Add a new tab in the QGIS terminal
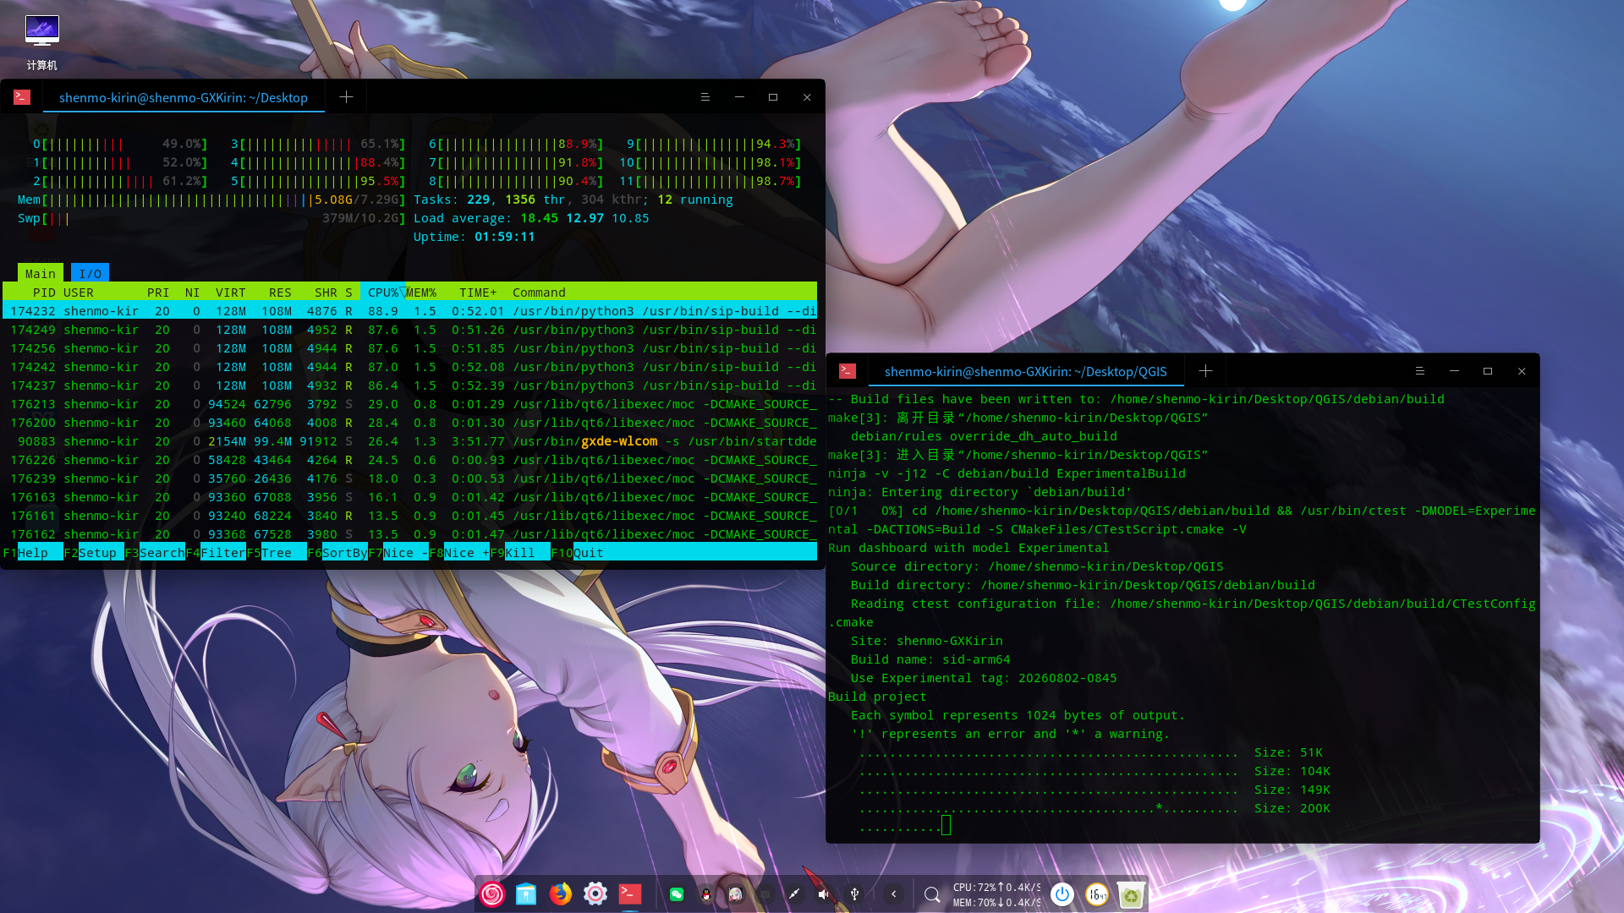 (x=1205, y=371)
